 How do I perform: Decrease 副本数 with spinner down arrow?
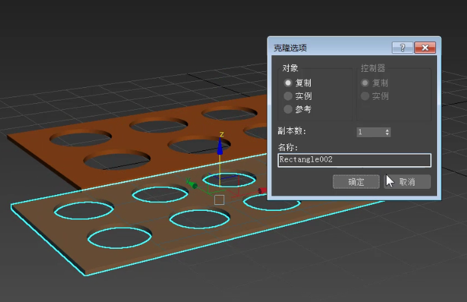tap(387, 134)
